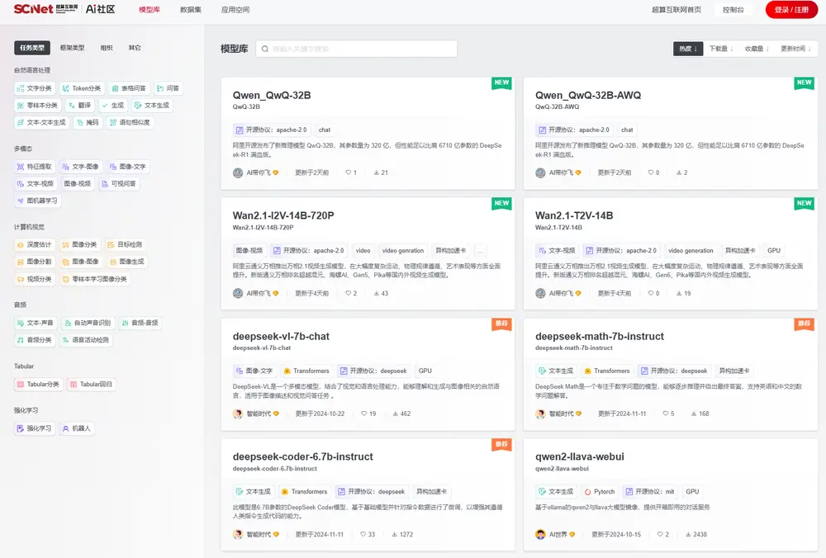Screen dimensions: 826x558
Task: Click AI世界 avatar on qwen2-llava-webui card
Action: [540, 534]
